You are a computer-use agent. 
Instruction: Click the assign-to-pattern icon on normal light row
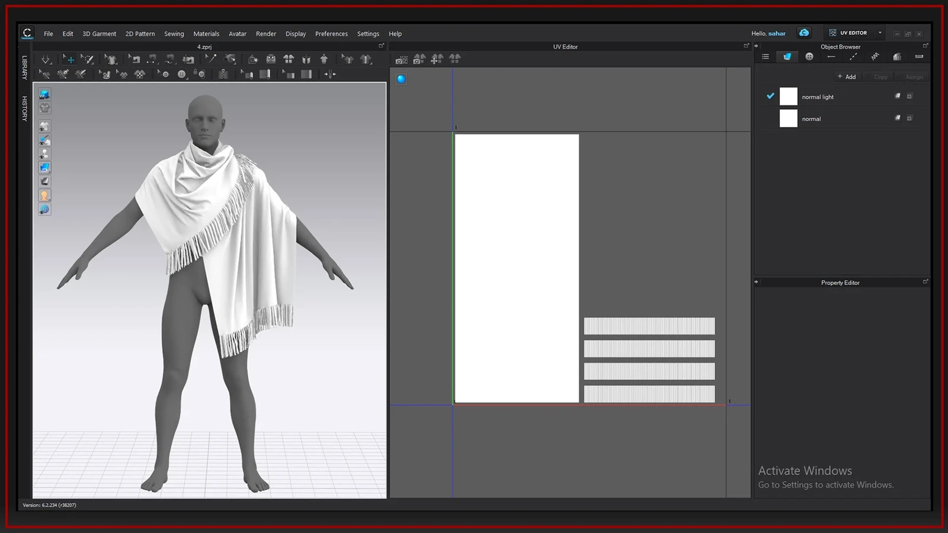(898, 96)
